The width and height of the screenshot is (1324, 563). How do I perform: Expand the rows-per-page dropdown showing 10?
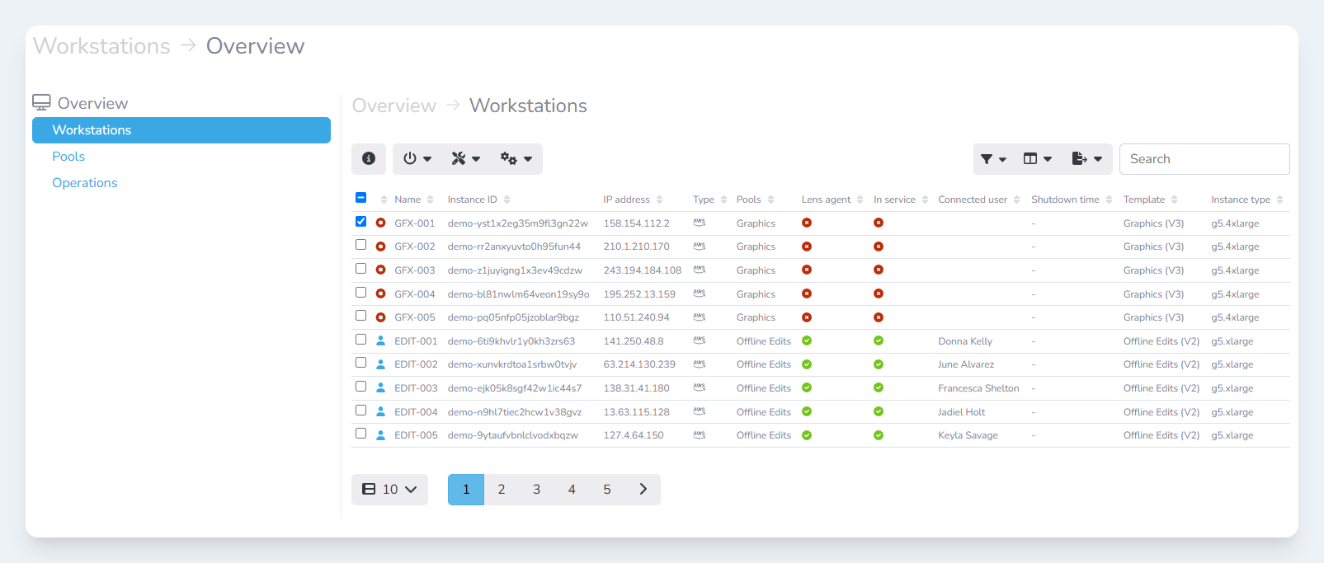coord(389,490)
